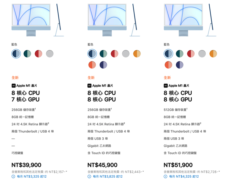Viewport: 227px width, 182px height.
Task: Pick orange color for the NT$45,900 iMac
Action: click(x=92, y=65)
